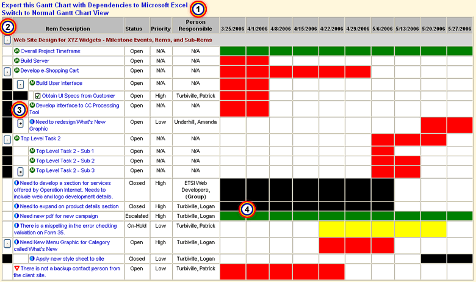Click the 4/22/2006 date column header
Screen dimensions: 476x282
(331, 29)
